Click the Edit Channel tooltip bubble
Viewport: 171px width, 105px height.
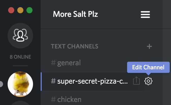click(148, 67)
